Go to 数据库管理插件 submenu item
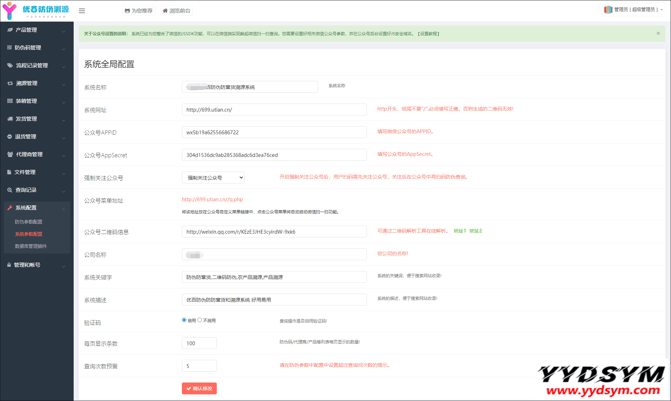Image resolution: width=671 pixels, height=401 pixels. point(31,246)
